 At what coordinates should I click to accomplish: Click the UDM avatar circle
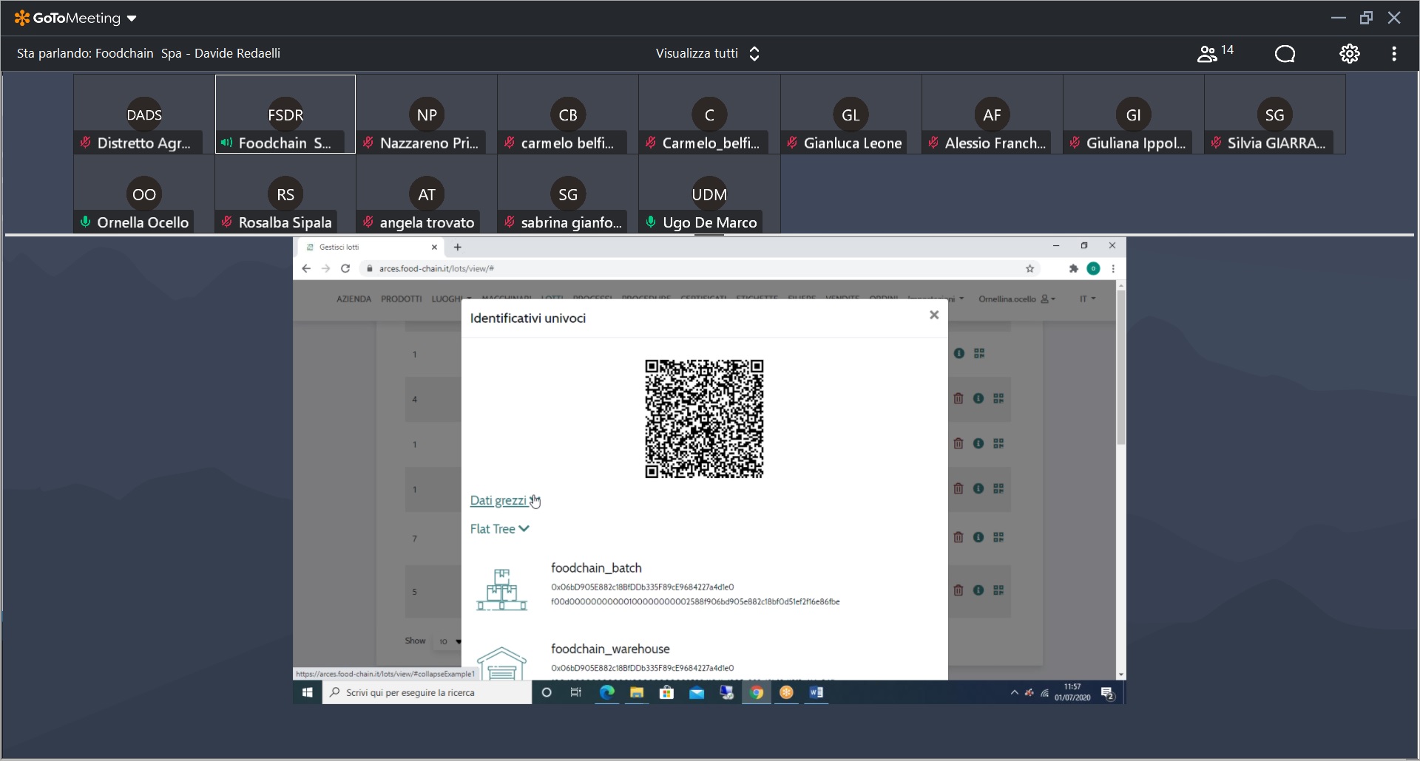pyautogui.click(x=709, y=194)
